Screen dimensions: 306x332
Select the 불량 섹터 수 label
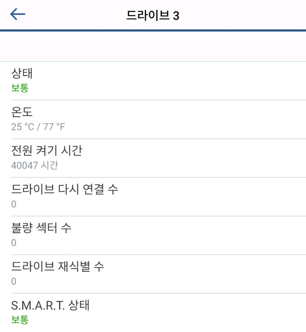pyautogui.click(x=41, y=228)
